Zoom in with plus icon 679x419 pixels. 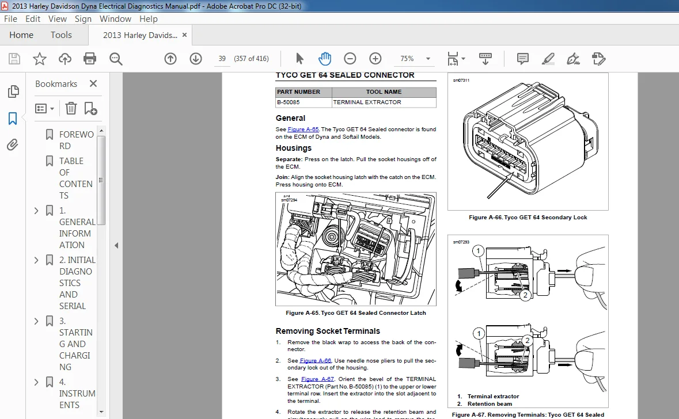pos(375,59)
